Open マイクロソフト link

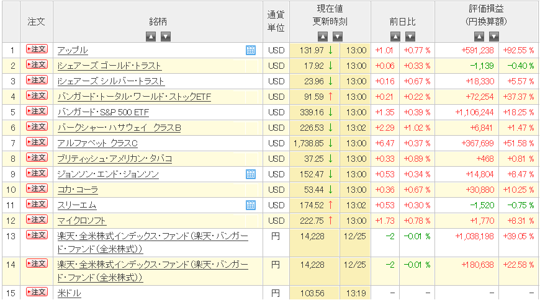[81, 221]
